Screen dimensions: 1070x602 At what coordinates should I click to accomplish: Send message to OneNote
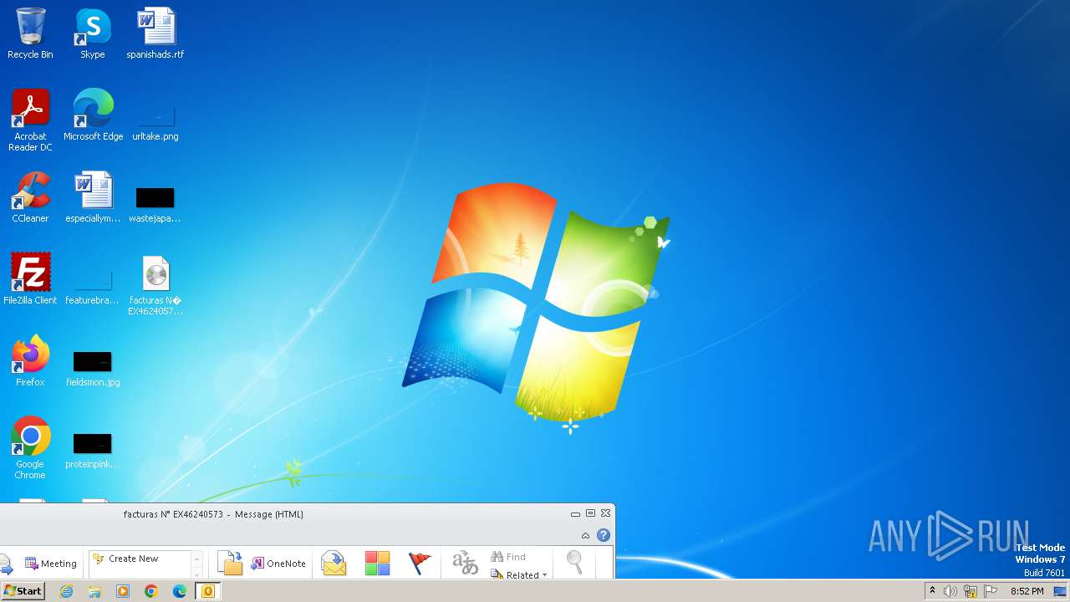tap(279, 564)
